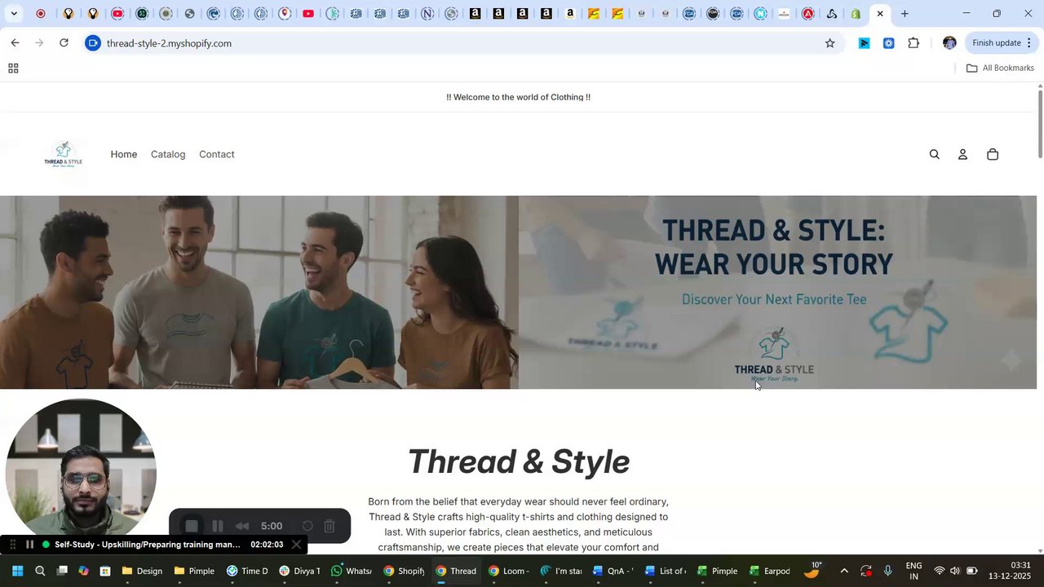Open the Shopify Chrome window in taskbar

404,571
